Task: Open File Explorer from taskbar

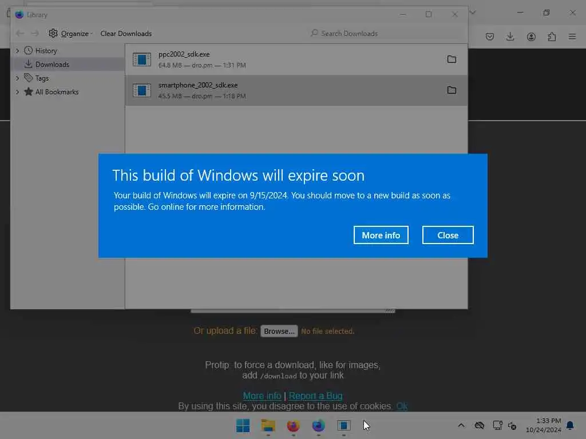Action: tap(268, 425)
